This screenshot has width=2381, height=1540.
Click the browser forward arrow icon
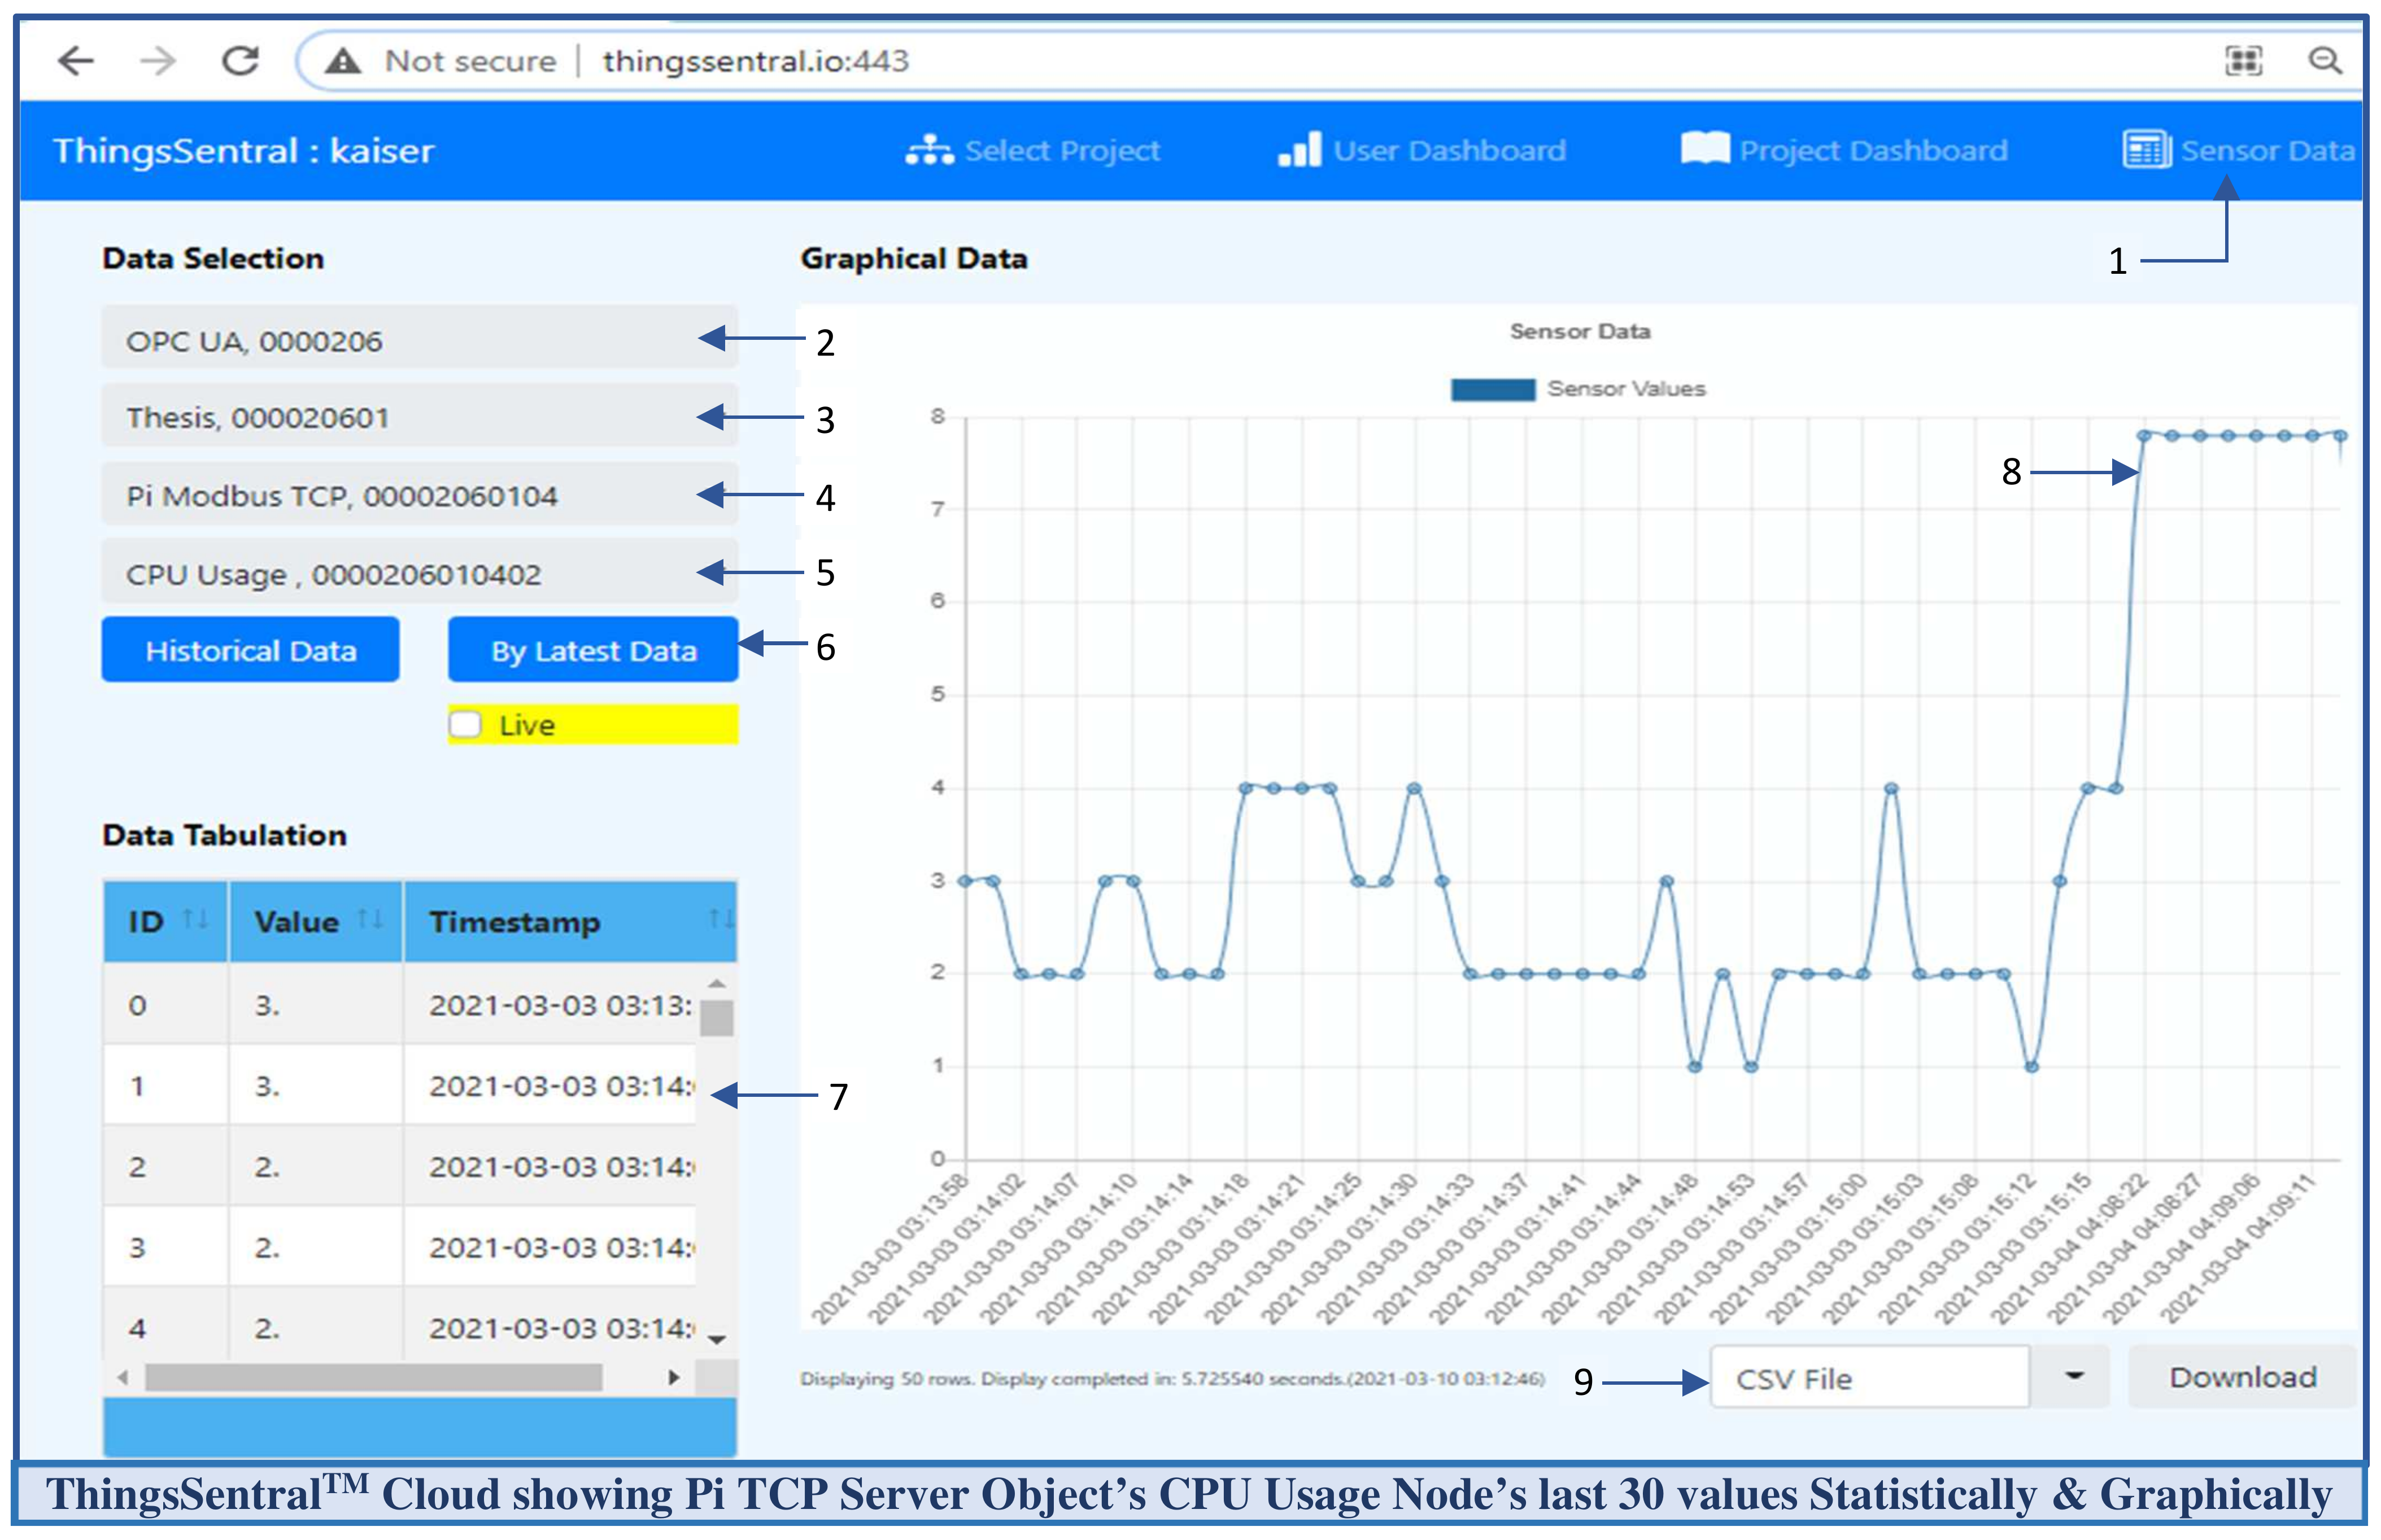[x=158, y=61]
